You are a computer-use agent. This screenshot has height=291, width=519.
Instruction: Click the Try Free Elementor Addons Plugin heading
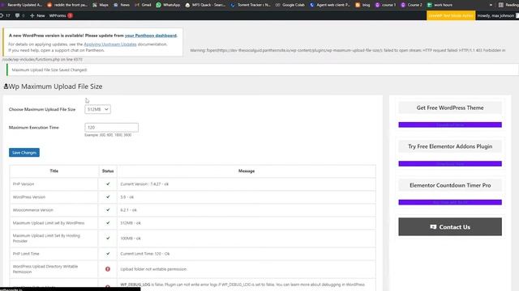pyautogui.click(x=450, y=146)
